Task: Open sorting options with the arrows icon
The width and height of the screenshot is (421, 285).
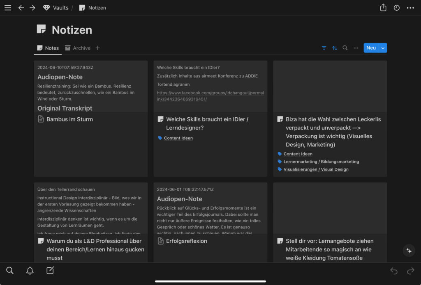Action: click(x=335, y=48)
